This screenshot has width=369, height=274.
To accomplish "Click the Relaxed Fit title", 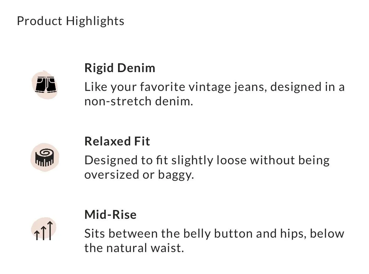I will [117, 141].
